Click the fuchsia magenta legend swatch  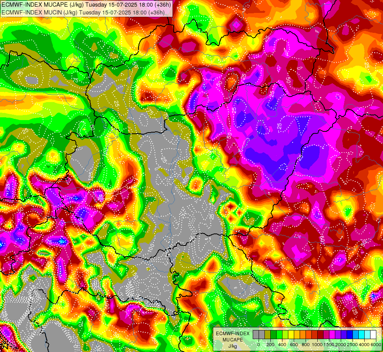tap(333, 334)
